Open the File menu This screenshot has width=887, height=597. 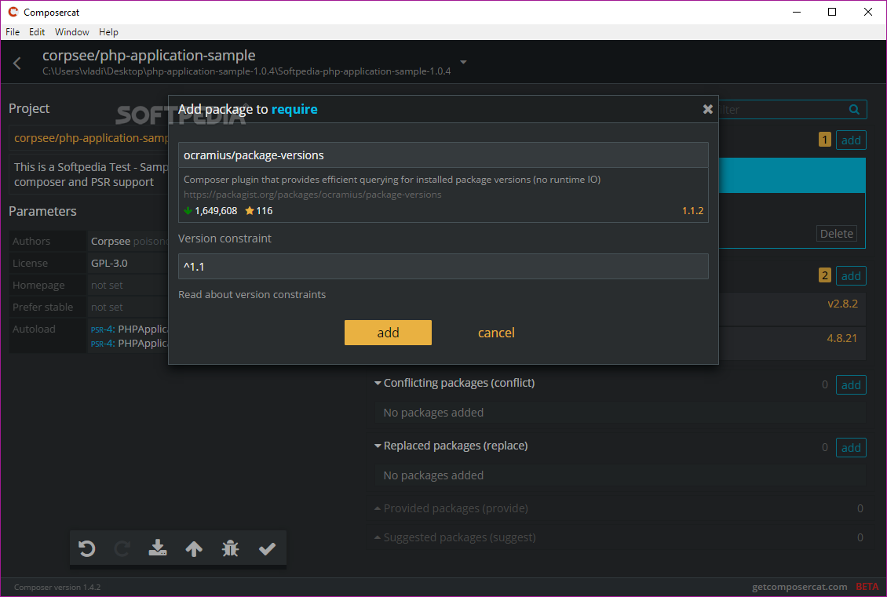pyautogui.click(x=13, y=32)
